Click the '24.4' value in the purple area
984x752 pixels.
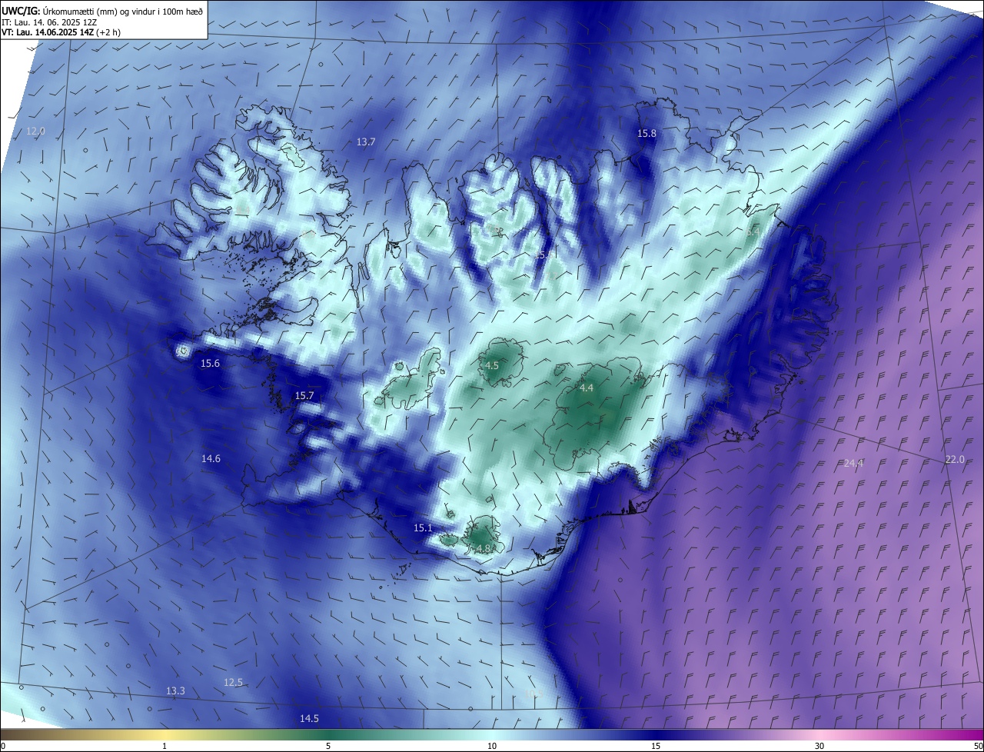[853, 464]
